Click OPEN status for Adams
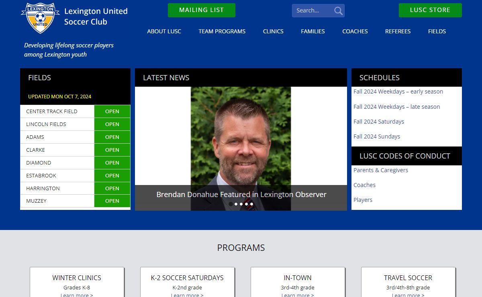 tap(112, 137)
